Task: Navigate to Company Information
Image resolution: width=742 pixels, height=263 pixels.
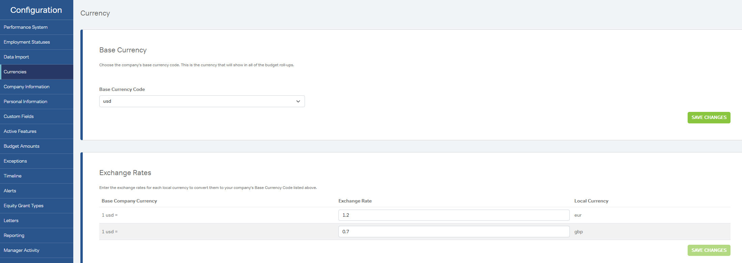Action: coord(27,87)
